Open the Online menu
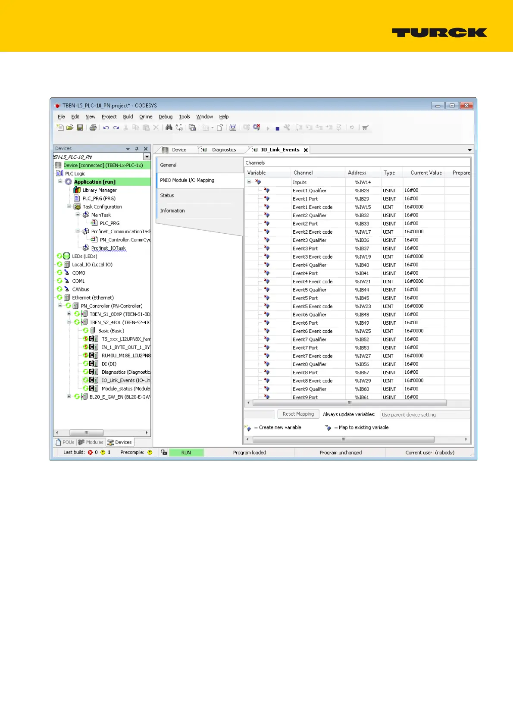 tap(146, 117)
